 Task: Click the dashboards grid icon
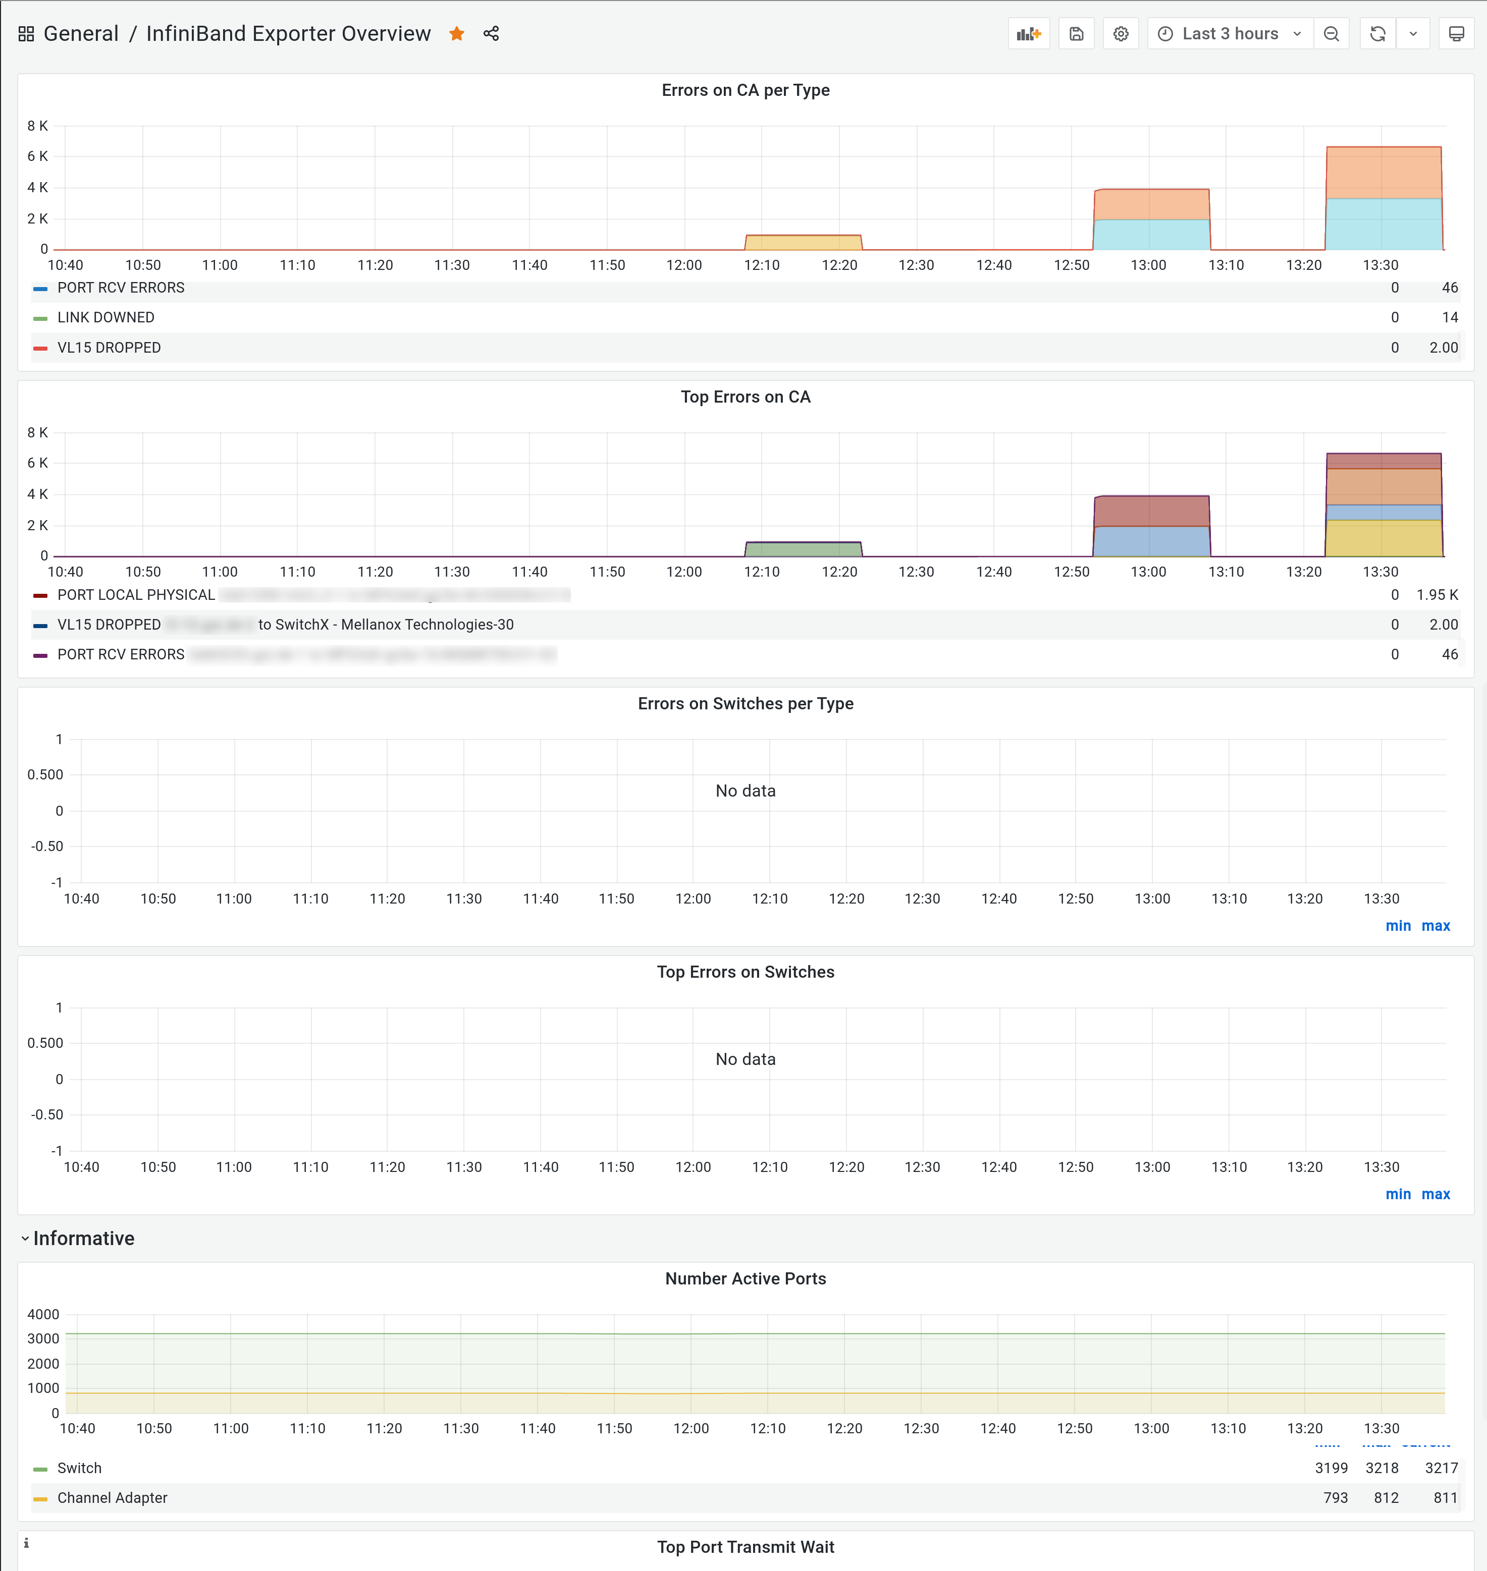(26, 34)
